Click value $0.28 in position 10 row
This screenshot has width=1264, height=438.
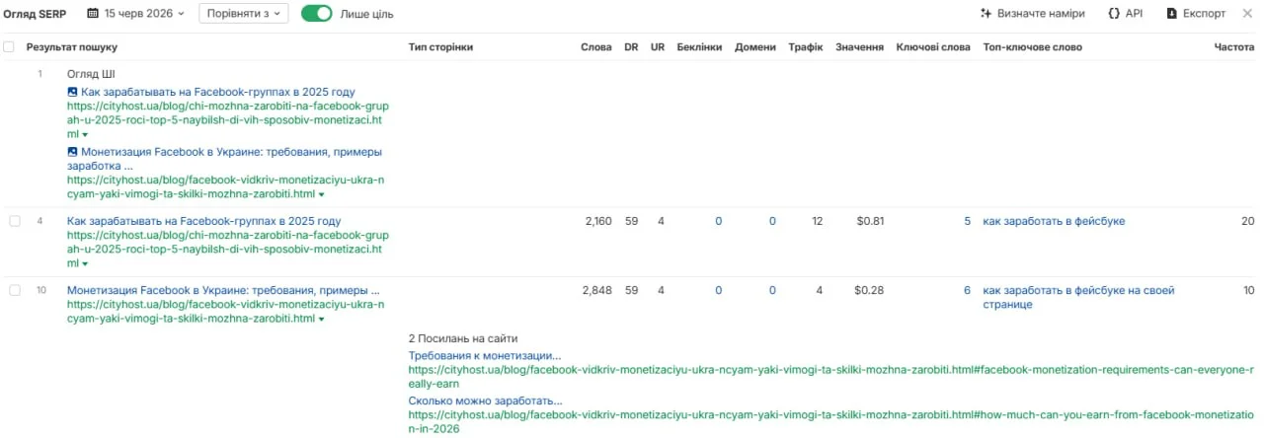(869, 290)
